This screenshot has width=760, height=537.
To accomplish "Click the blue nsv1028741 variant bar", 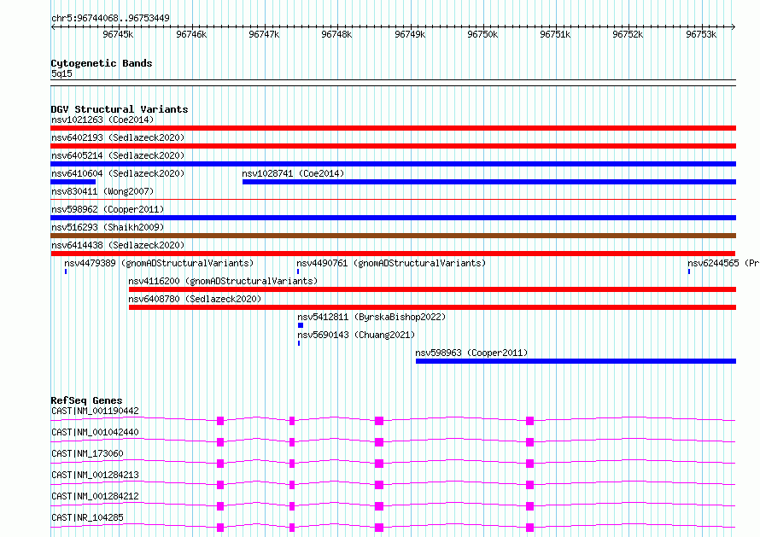I will [x=489, y=182].
